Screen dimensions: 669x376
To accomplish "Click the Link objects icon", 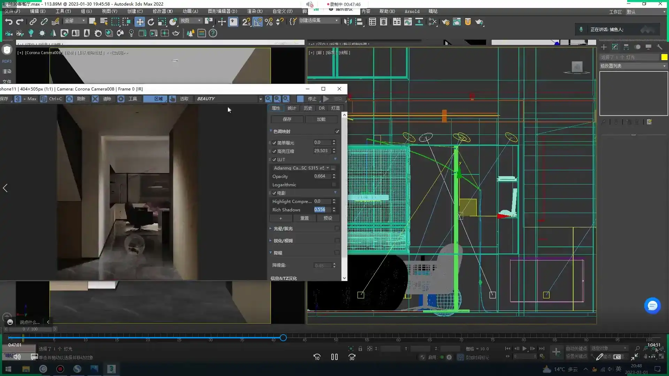I will (x=33, y=22).
